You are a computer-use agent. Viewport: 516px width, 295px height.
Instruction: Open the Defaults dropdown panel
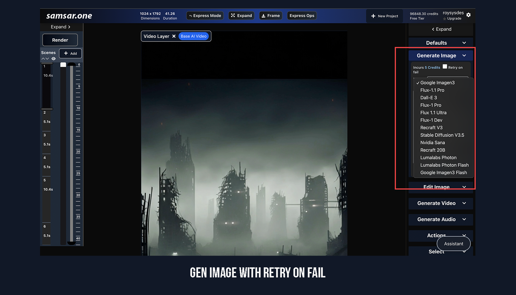(440, 42)
